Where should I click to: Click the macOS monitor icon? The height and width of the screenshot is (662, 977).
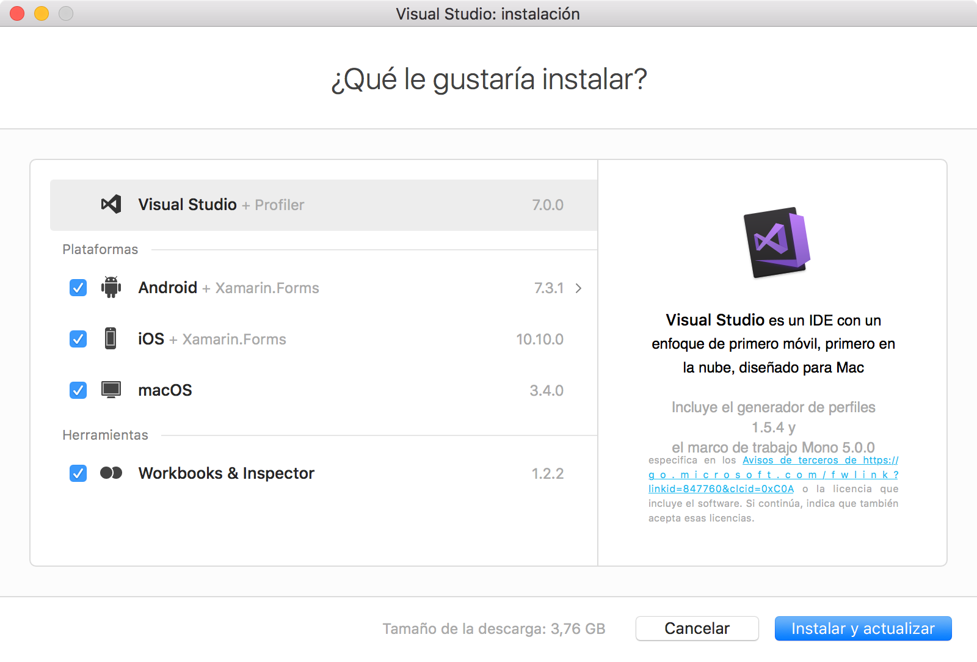[111, 390]
